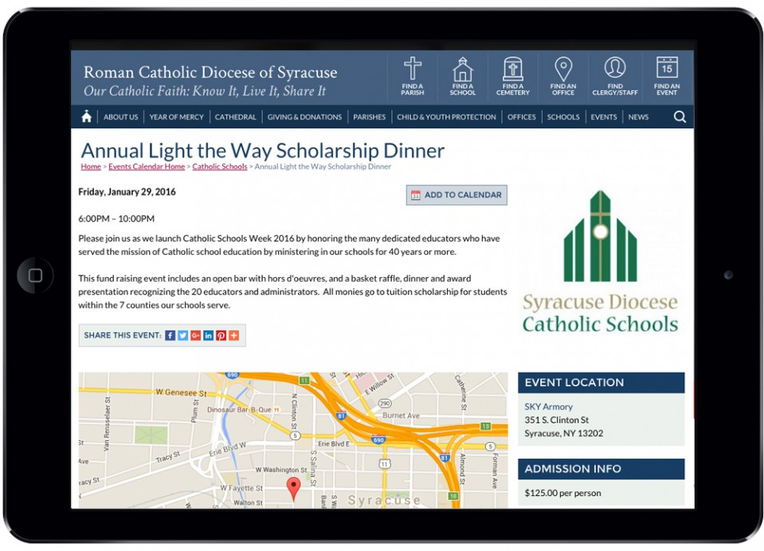The image size is (764, 551).
Task: Share event on Pinterest
Action: pyautogui.click(x=221, y=335)
